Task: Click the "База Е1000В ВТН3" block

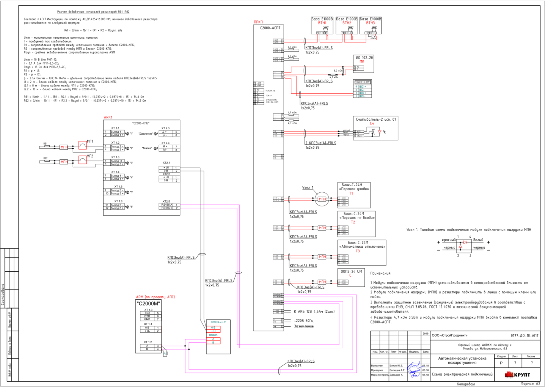Action: point(371,25)
